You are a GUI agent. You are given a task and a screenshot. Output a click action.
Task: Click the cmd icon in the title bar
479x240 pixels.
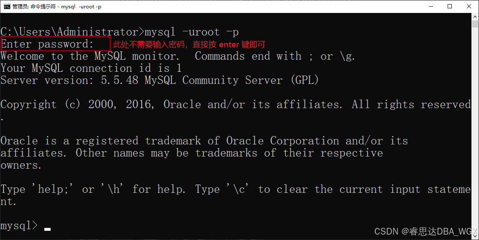coord(7,6)
